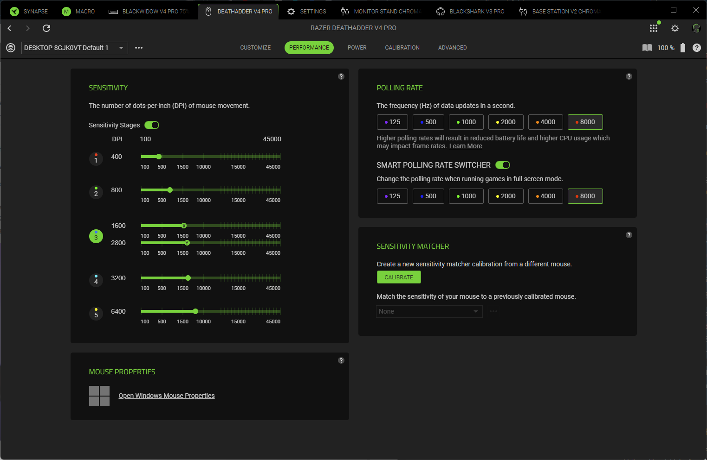This screenshot has height=460, width=707.
Task: Click the stage 2 DPI slider handle
Action: pyautogui.click(x=170, y=190)
